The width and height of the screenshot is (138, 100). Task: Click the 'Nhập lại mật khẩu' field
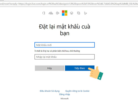64,57
